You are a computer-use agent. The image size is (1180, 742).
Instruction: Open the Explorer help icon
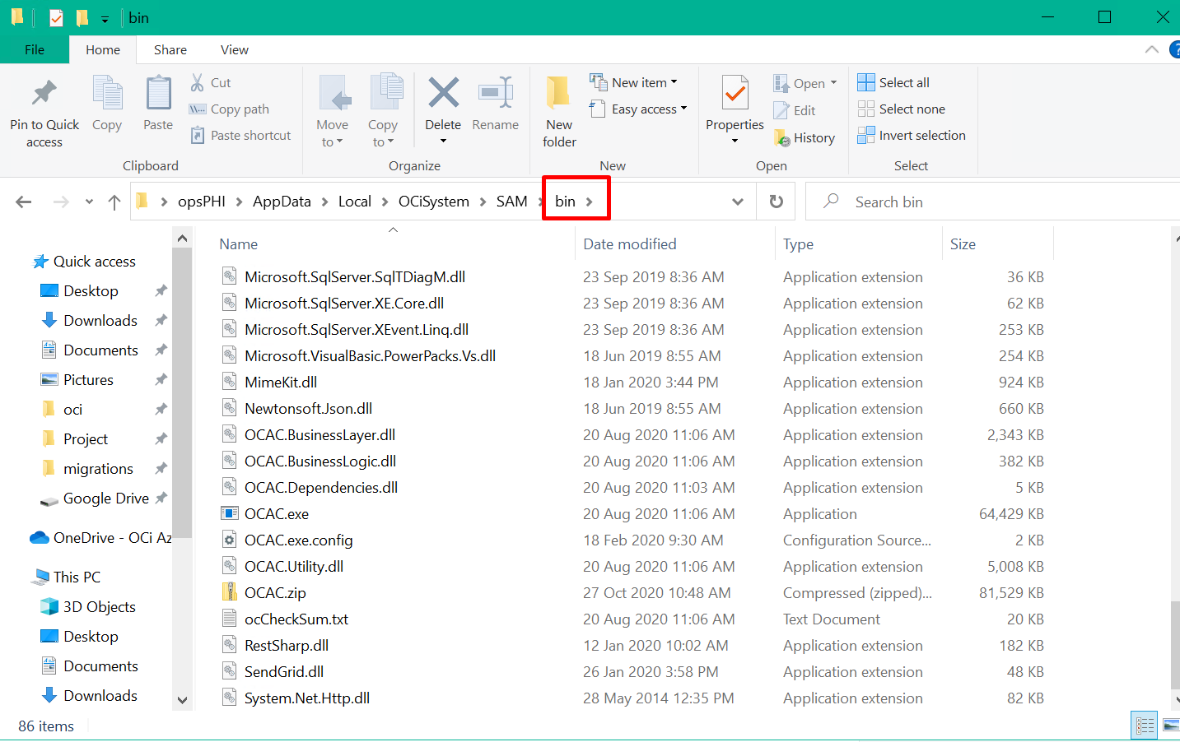1175,49
